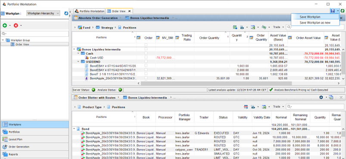Click the Cash USD position icon

(87, 58)
